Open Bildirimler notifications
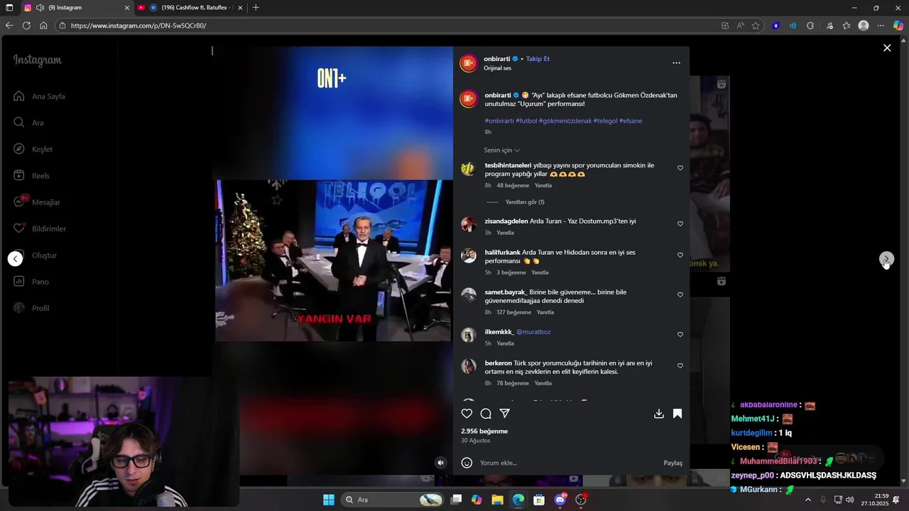Image resolution: width=909 pixels, height=511 pixels. click(x=39, y=229)
